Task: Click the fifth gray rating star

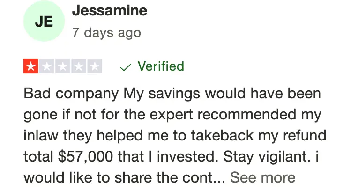Action: click(x=95, y=66)
